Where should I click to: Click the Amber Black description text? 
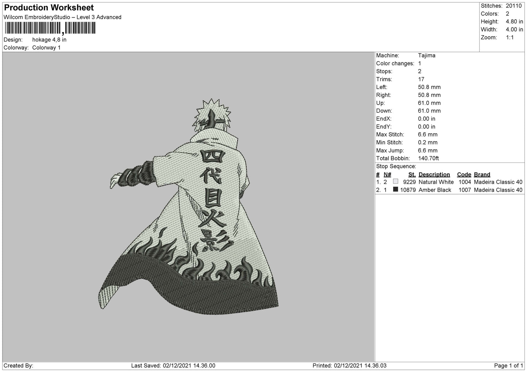(x=435, y=190)
